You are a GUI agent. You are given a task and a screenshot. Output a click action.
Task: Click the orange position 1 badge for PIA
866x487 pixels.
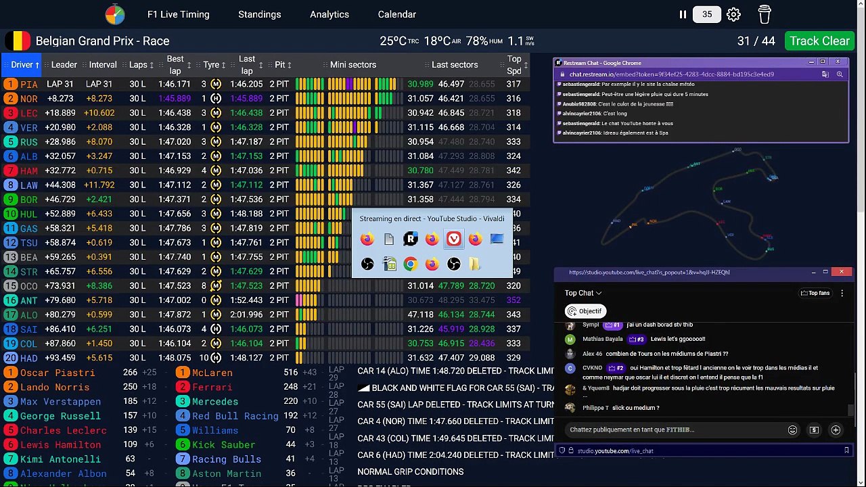tap(10, 84)
